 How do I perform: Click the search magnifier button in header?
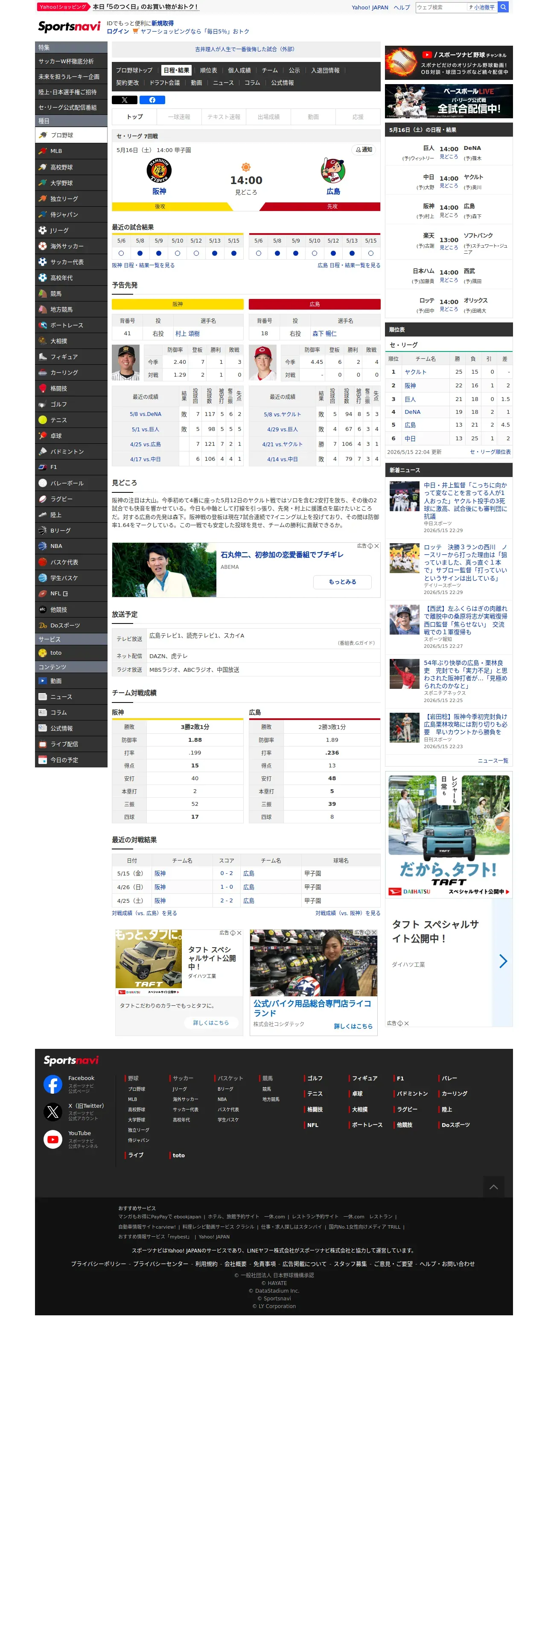tap(503, 7)
